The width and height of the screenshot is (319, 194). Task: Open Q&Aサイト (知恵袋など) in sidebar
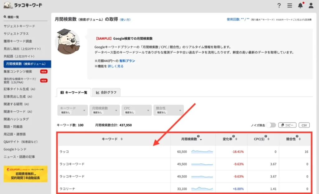point(21,142)
